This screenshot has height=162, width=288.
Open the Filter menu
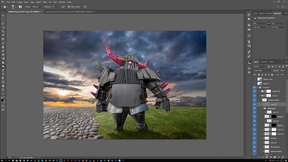(45, 2)
